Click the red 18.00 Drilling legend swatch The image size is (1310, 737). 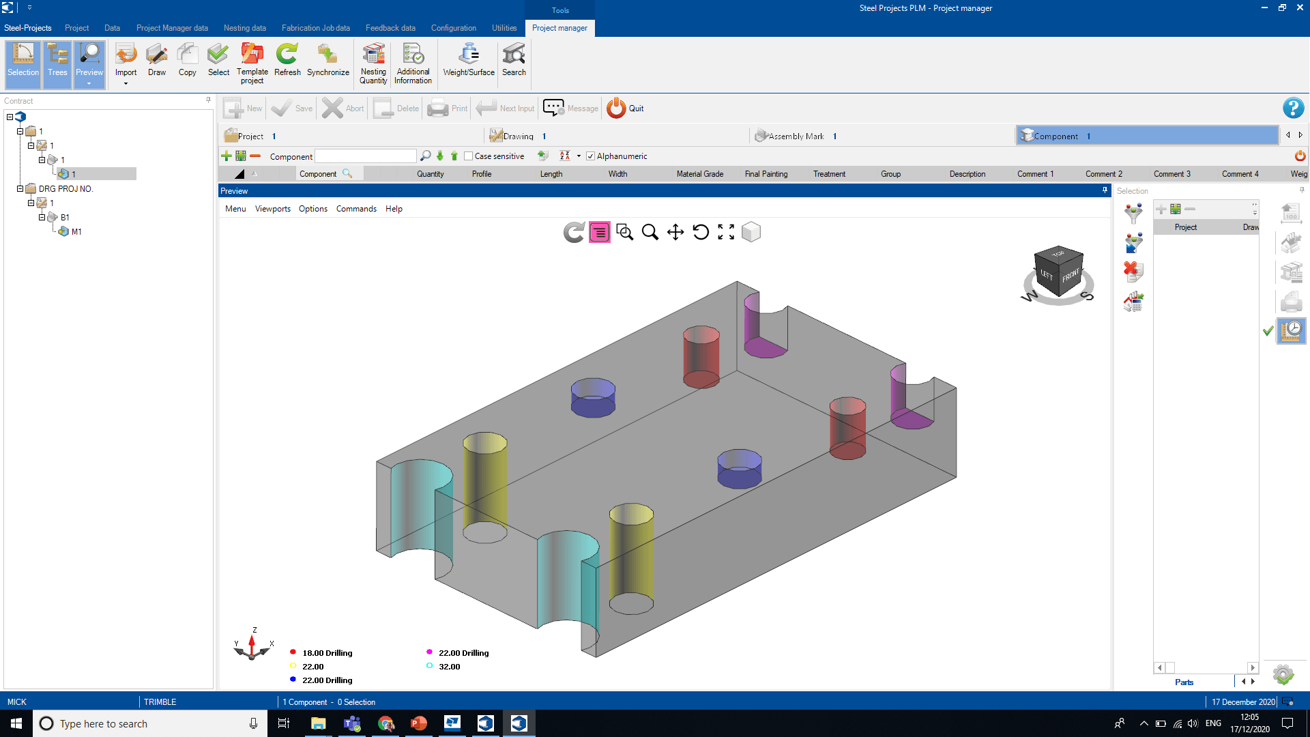(293, 652)
